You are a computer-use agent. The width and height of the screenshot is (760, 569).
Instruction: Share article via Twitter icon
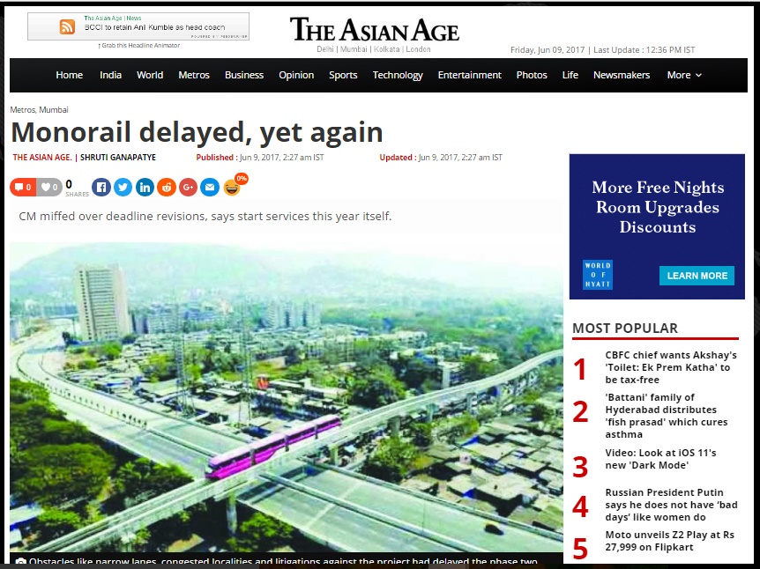coord(123,187)
